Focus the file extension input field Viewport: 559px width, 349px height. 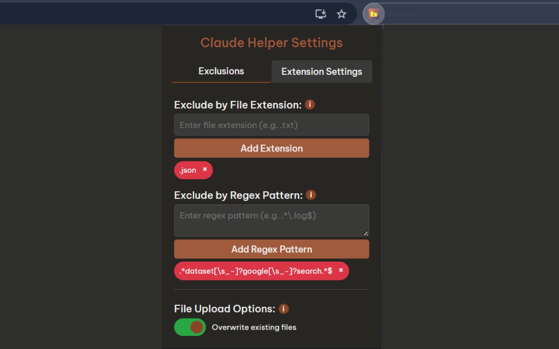272,125
